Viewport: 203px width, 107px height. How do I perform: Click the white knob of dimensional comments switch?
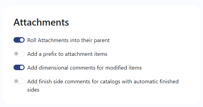pyautogui.click(x=22, y=67)
